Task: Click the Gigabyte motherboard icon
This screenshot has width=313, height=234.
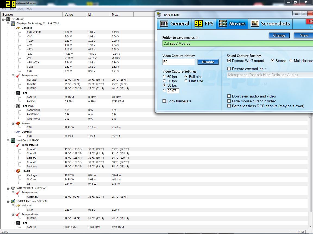Action: [x=13, y=24]
